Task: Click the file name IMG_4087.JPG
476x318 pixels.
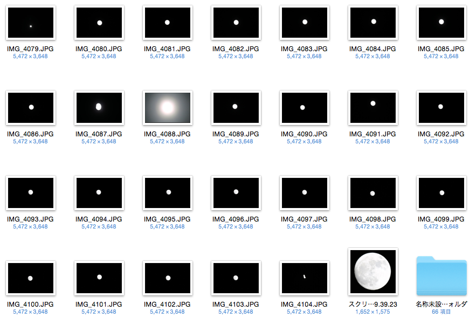Action: coord(99,134)
